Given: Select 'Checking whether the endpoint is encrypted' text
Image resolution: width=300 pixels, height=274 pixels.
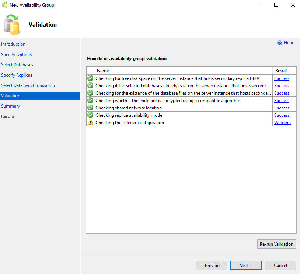Looking at the screenshot, I should pyautogui.click(x=168, y=101).
